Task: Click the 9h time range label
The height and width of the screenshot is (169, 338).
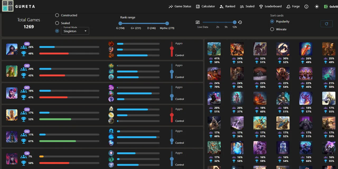Action: pos(226,27)
